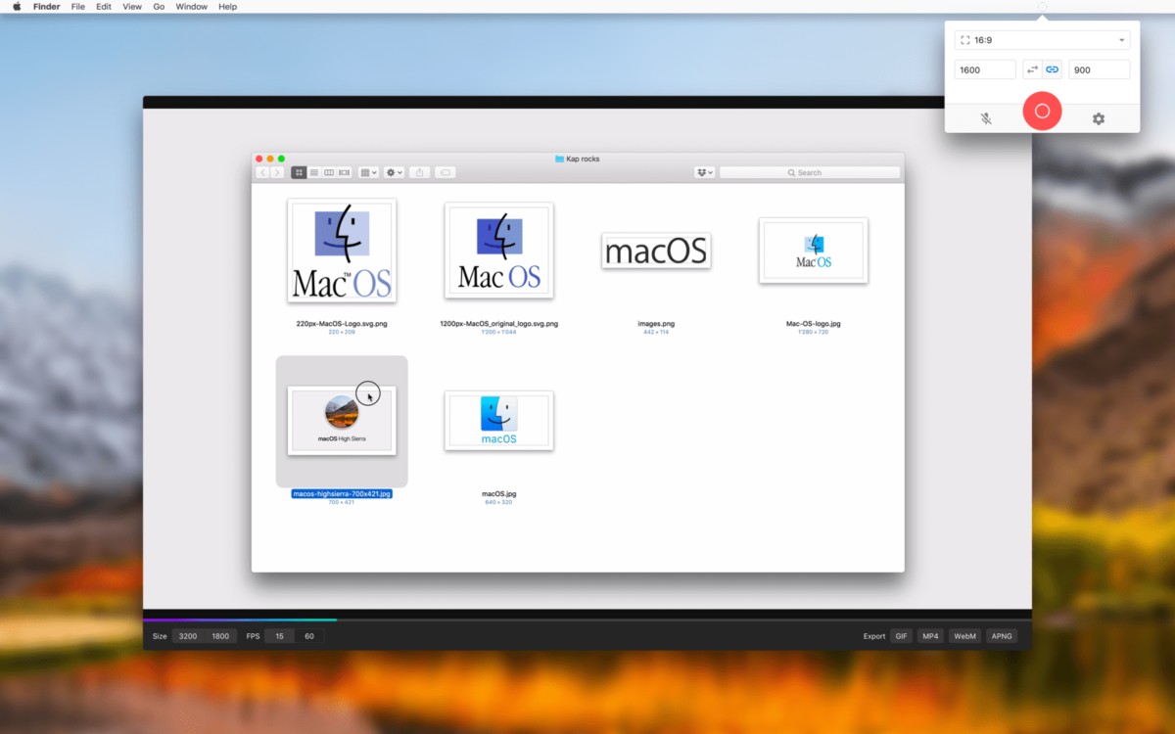Open the File menu
This screenshot has height=734, width=1175.
pos(78,7)
